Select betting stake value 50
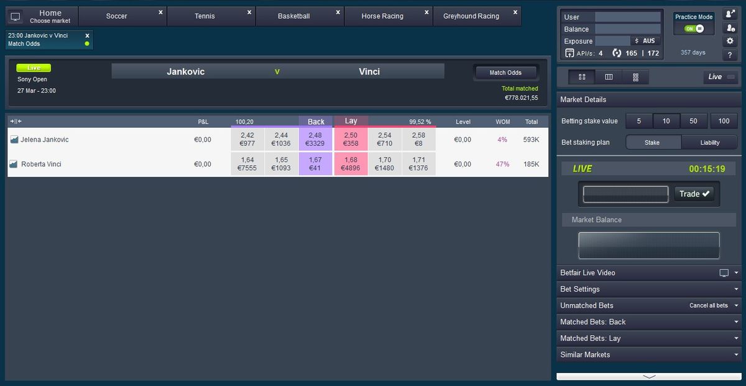This screenshot has height=386, width=746. point(694,121)
